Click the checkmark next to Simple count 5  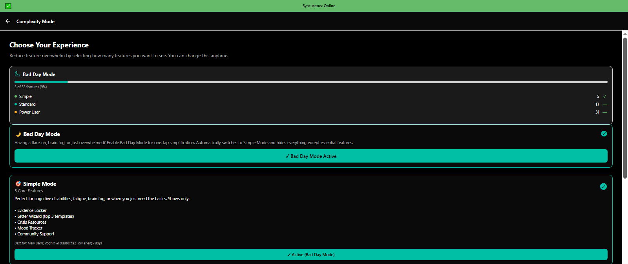pos(604,96)
